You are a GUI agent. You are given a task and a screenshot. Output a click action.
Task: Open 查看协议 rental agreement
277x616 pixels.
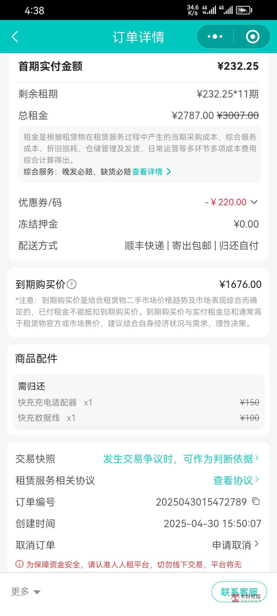tap(236, 480)
